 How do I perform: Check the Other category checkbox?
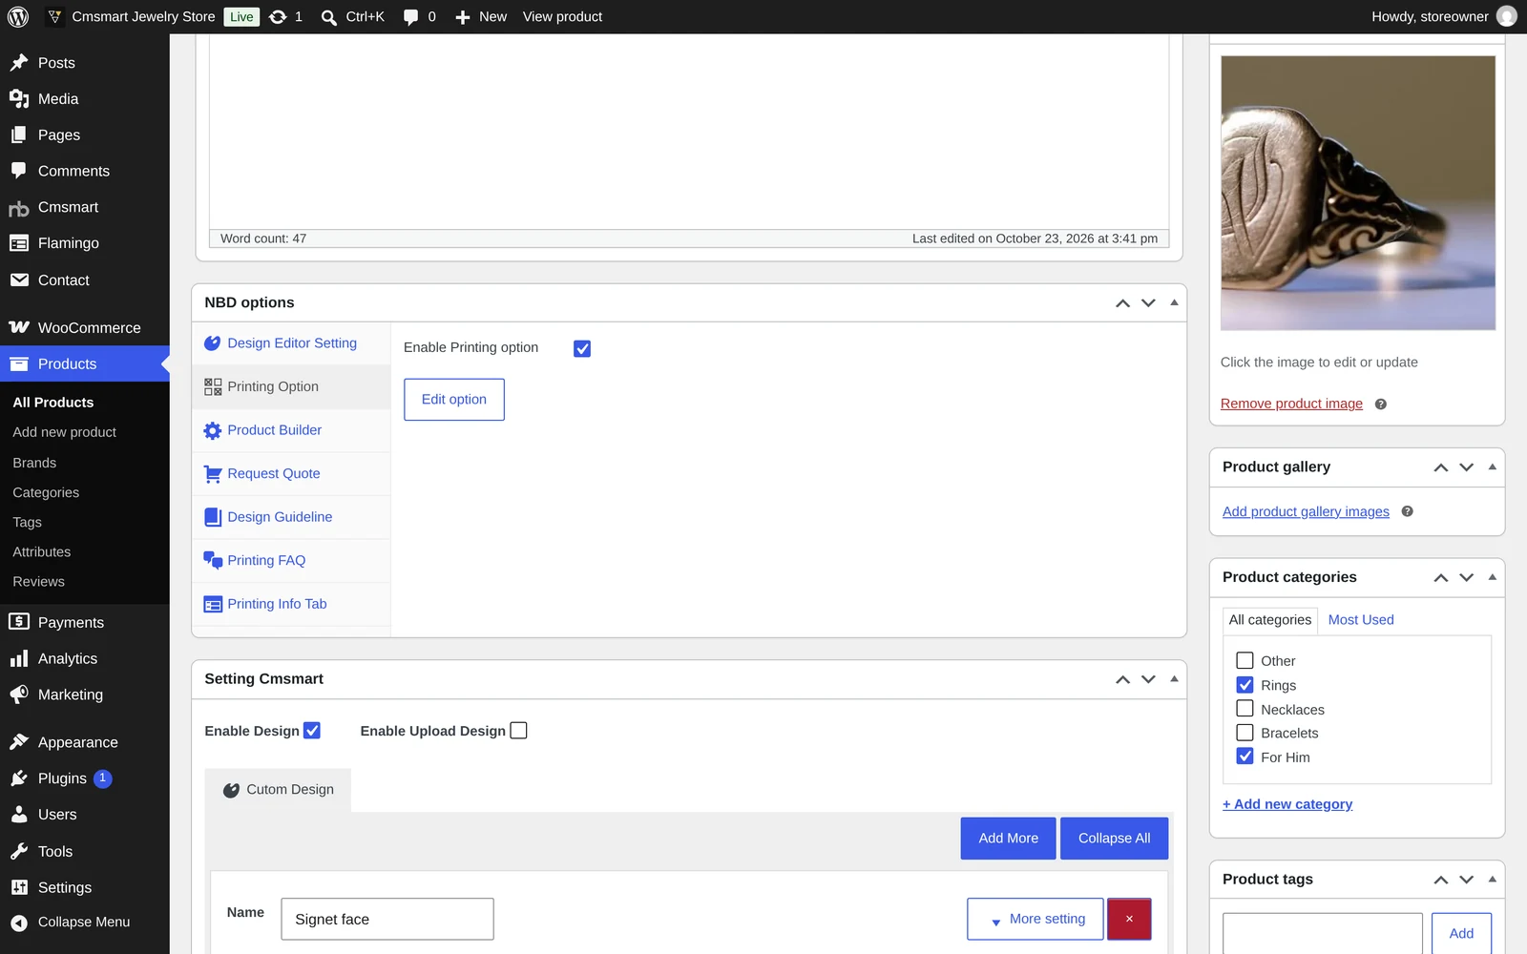click(1245, 660)
